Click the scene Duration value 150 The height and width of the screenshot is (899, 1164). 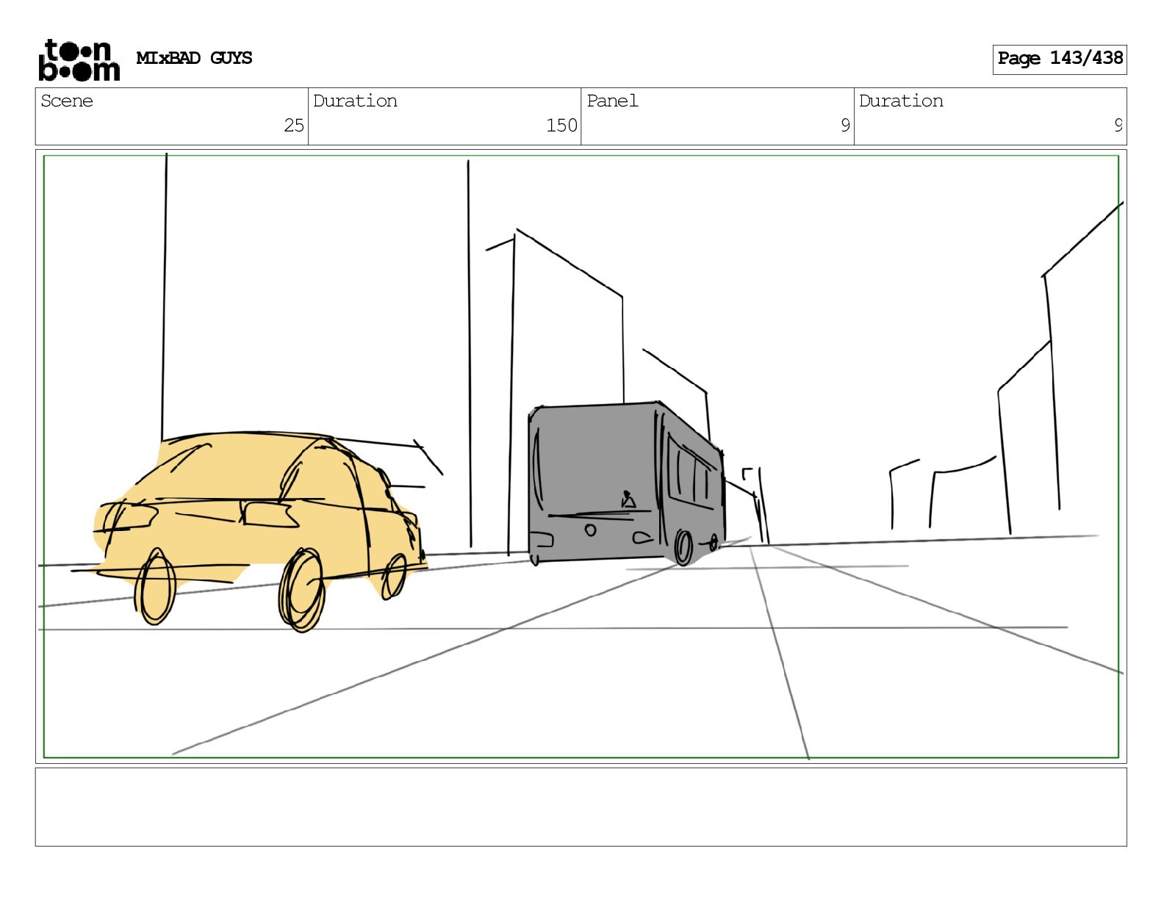pos(561,126)
